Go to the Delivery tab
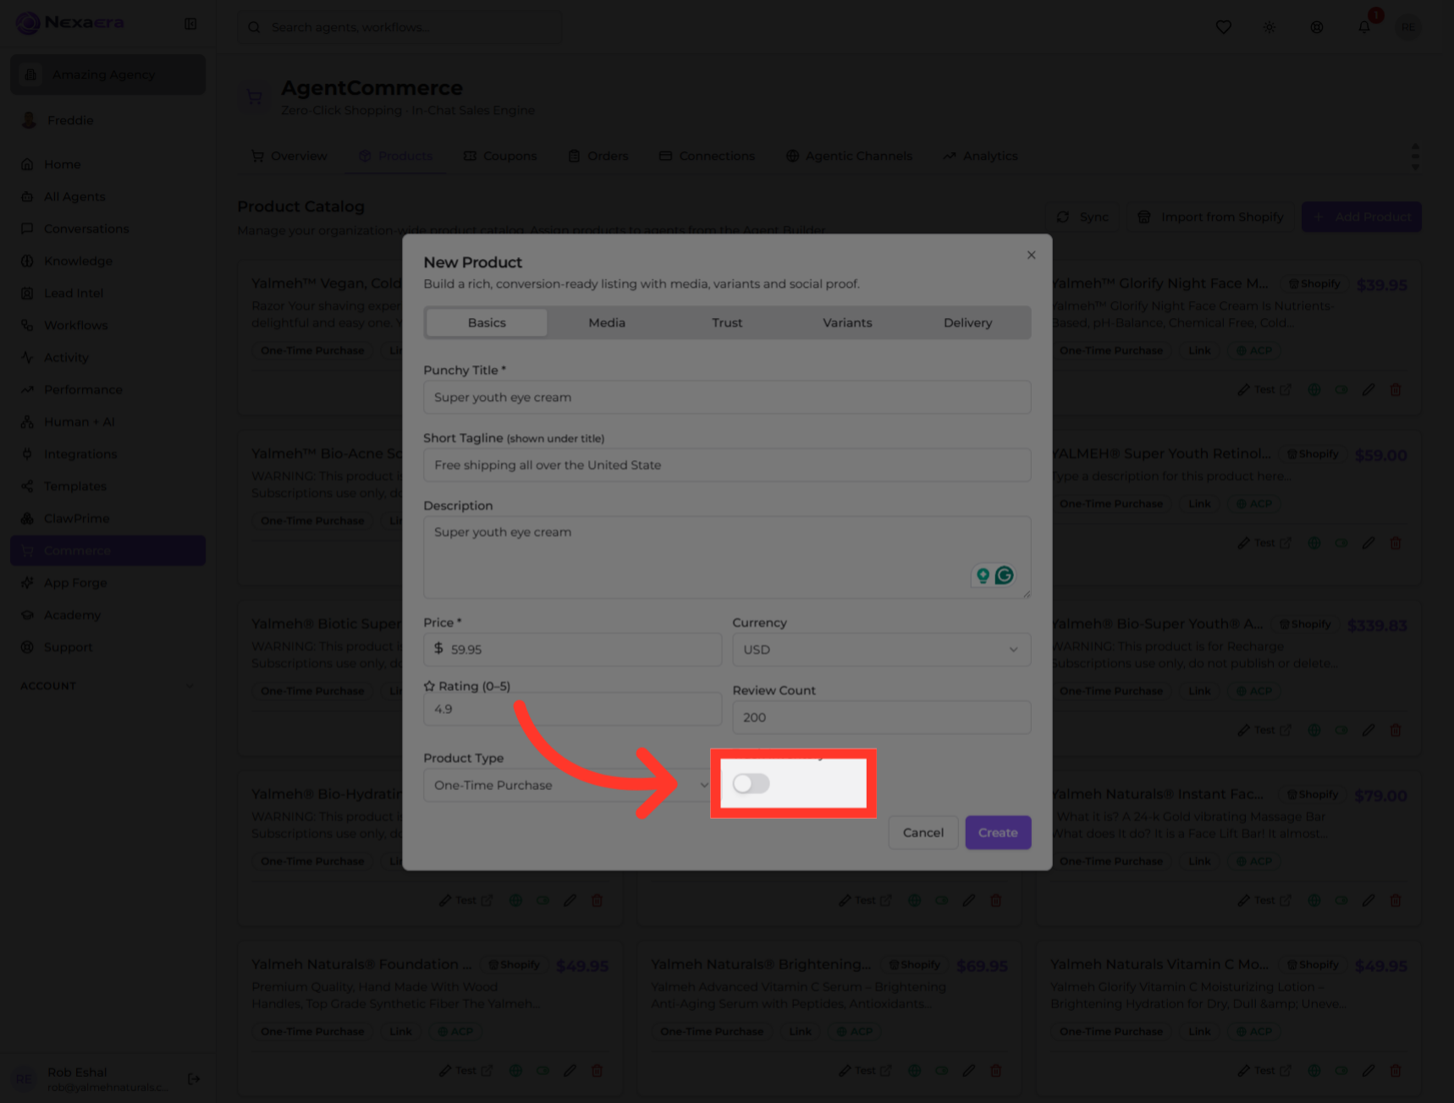Image resolution: width=1454 pixels, height=1103 pixels. pyautogui.click(x=967, y=322)
